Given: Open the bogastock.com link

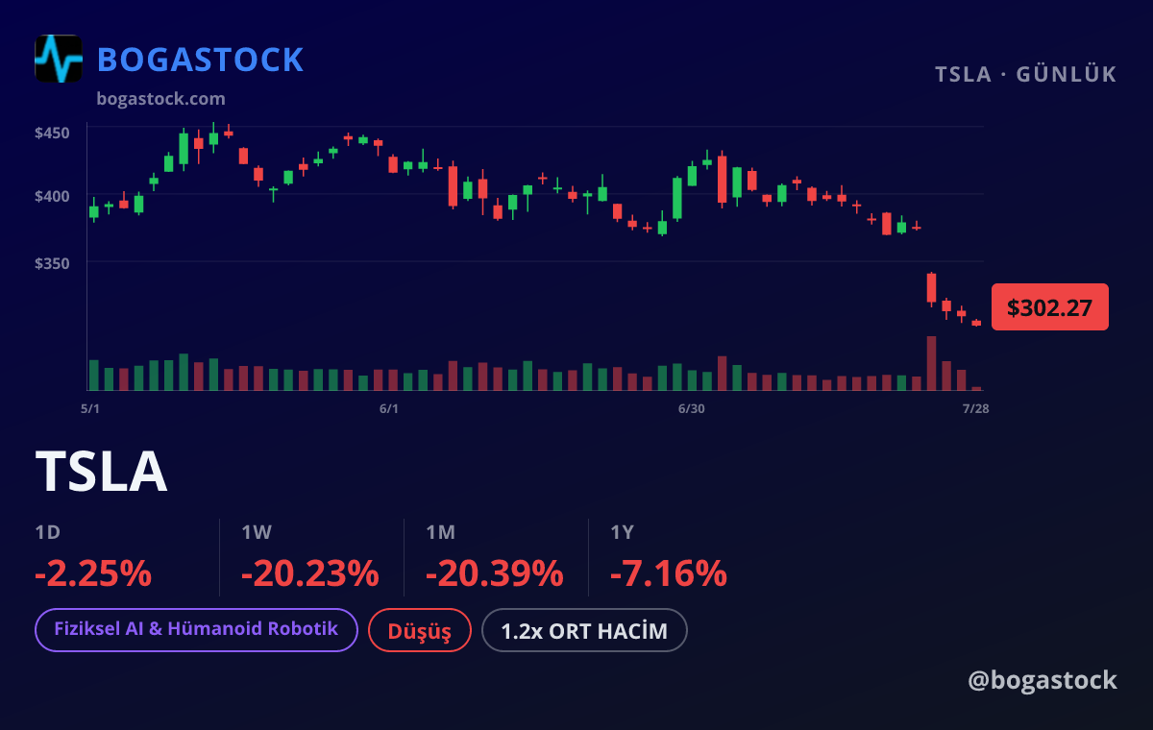Looking at the screenshot, I should 161,99.
